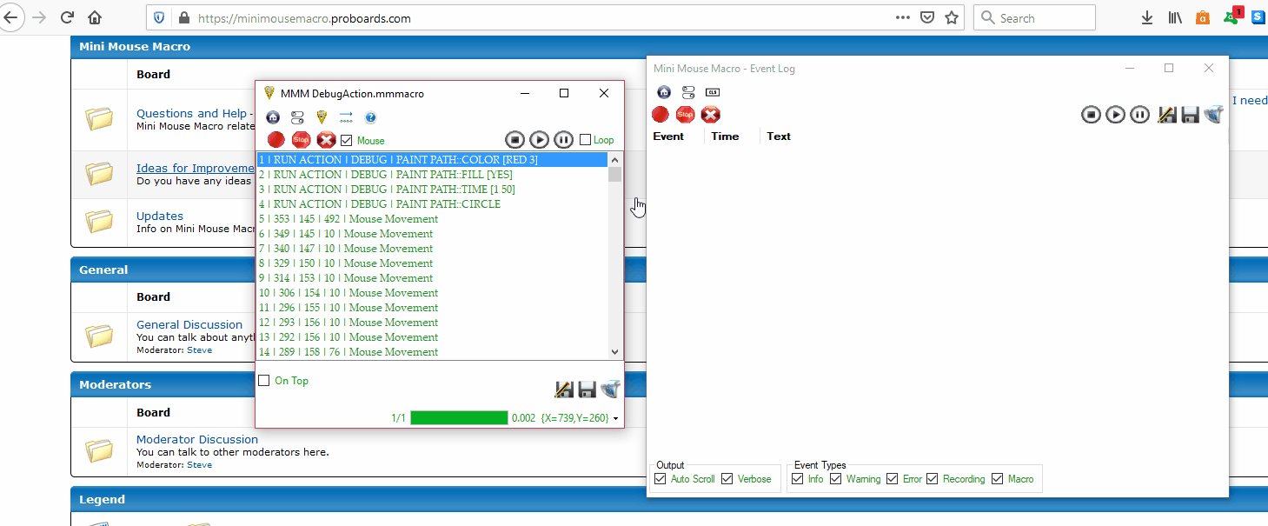1268x526 pixels.
Task: Click the help question mark icon
Action: pos(370,117)
